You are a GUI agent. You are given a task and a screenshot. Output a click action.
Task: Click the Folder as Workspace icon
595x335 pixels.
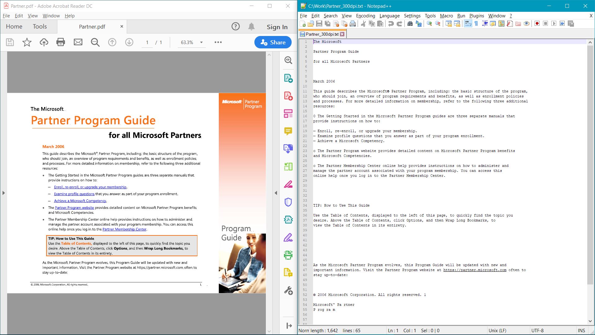pyautogui.click(x=518, y=24)
